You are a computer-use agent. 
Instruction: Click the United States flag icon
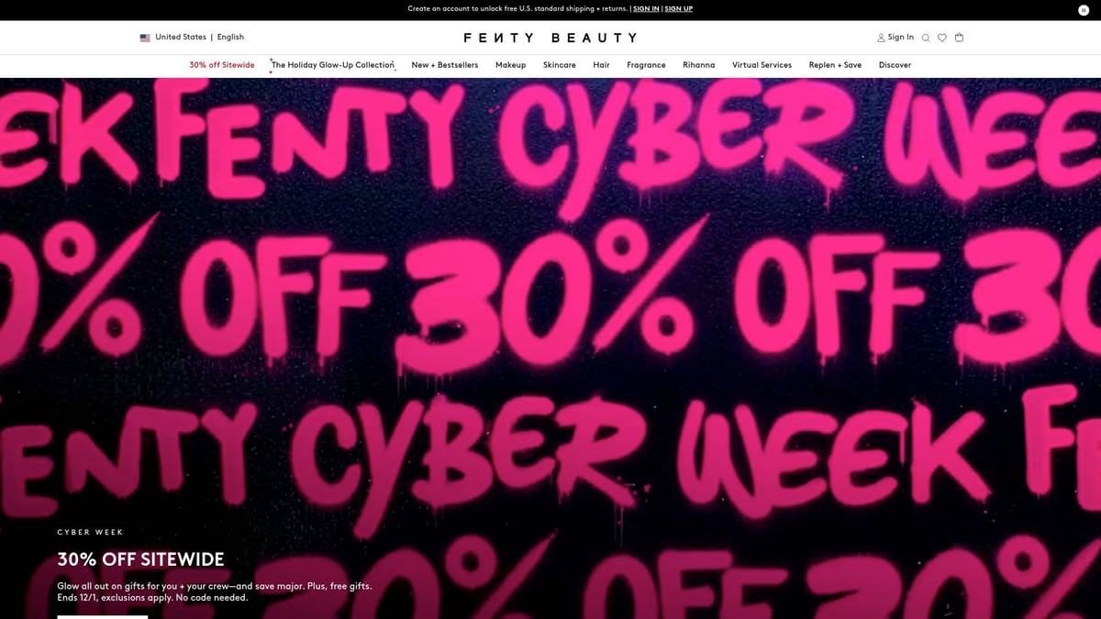(145, 38)
